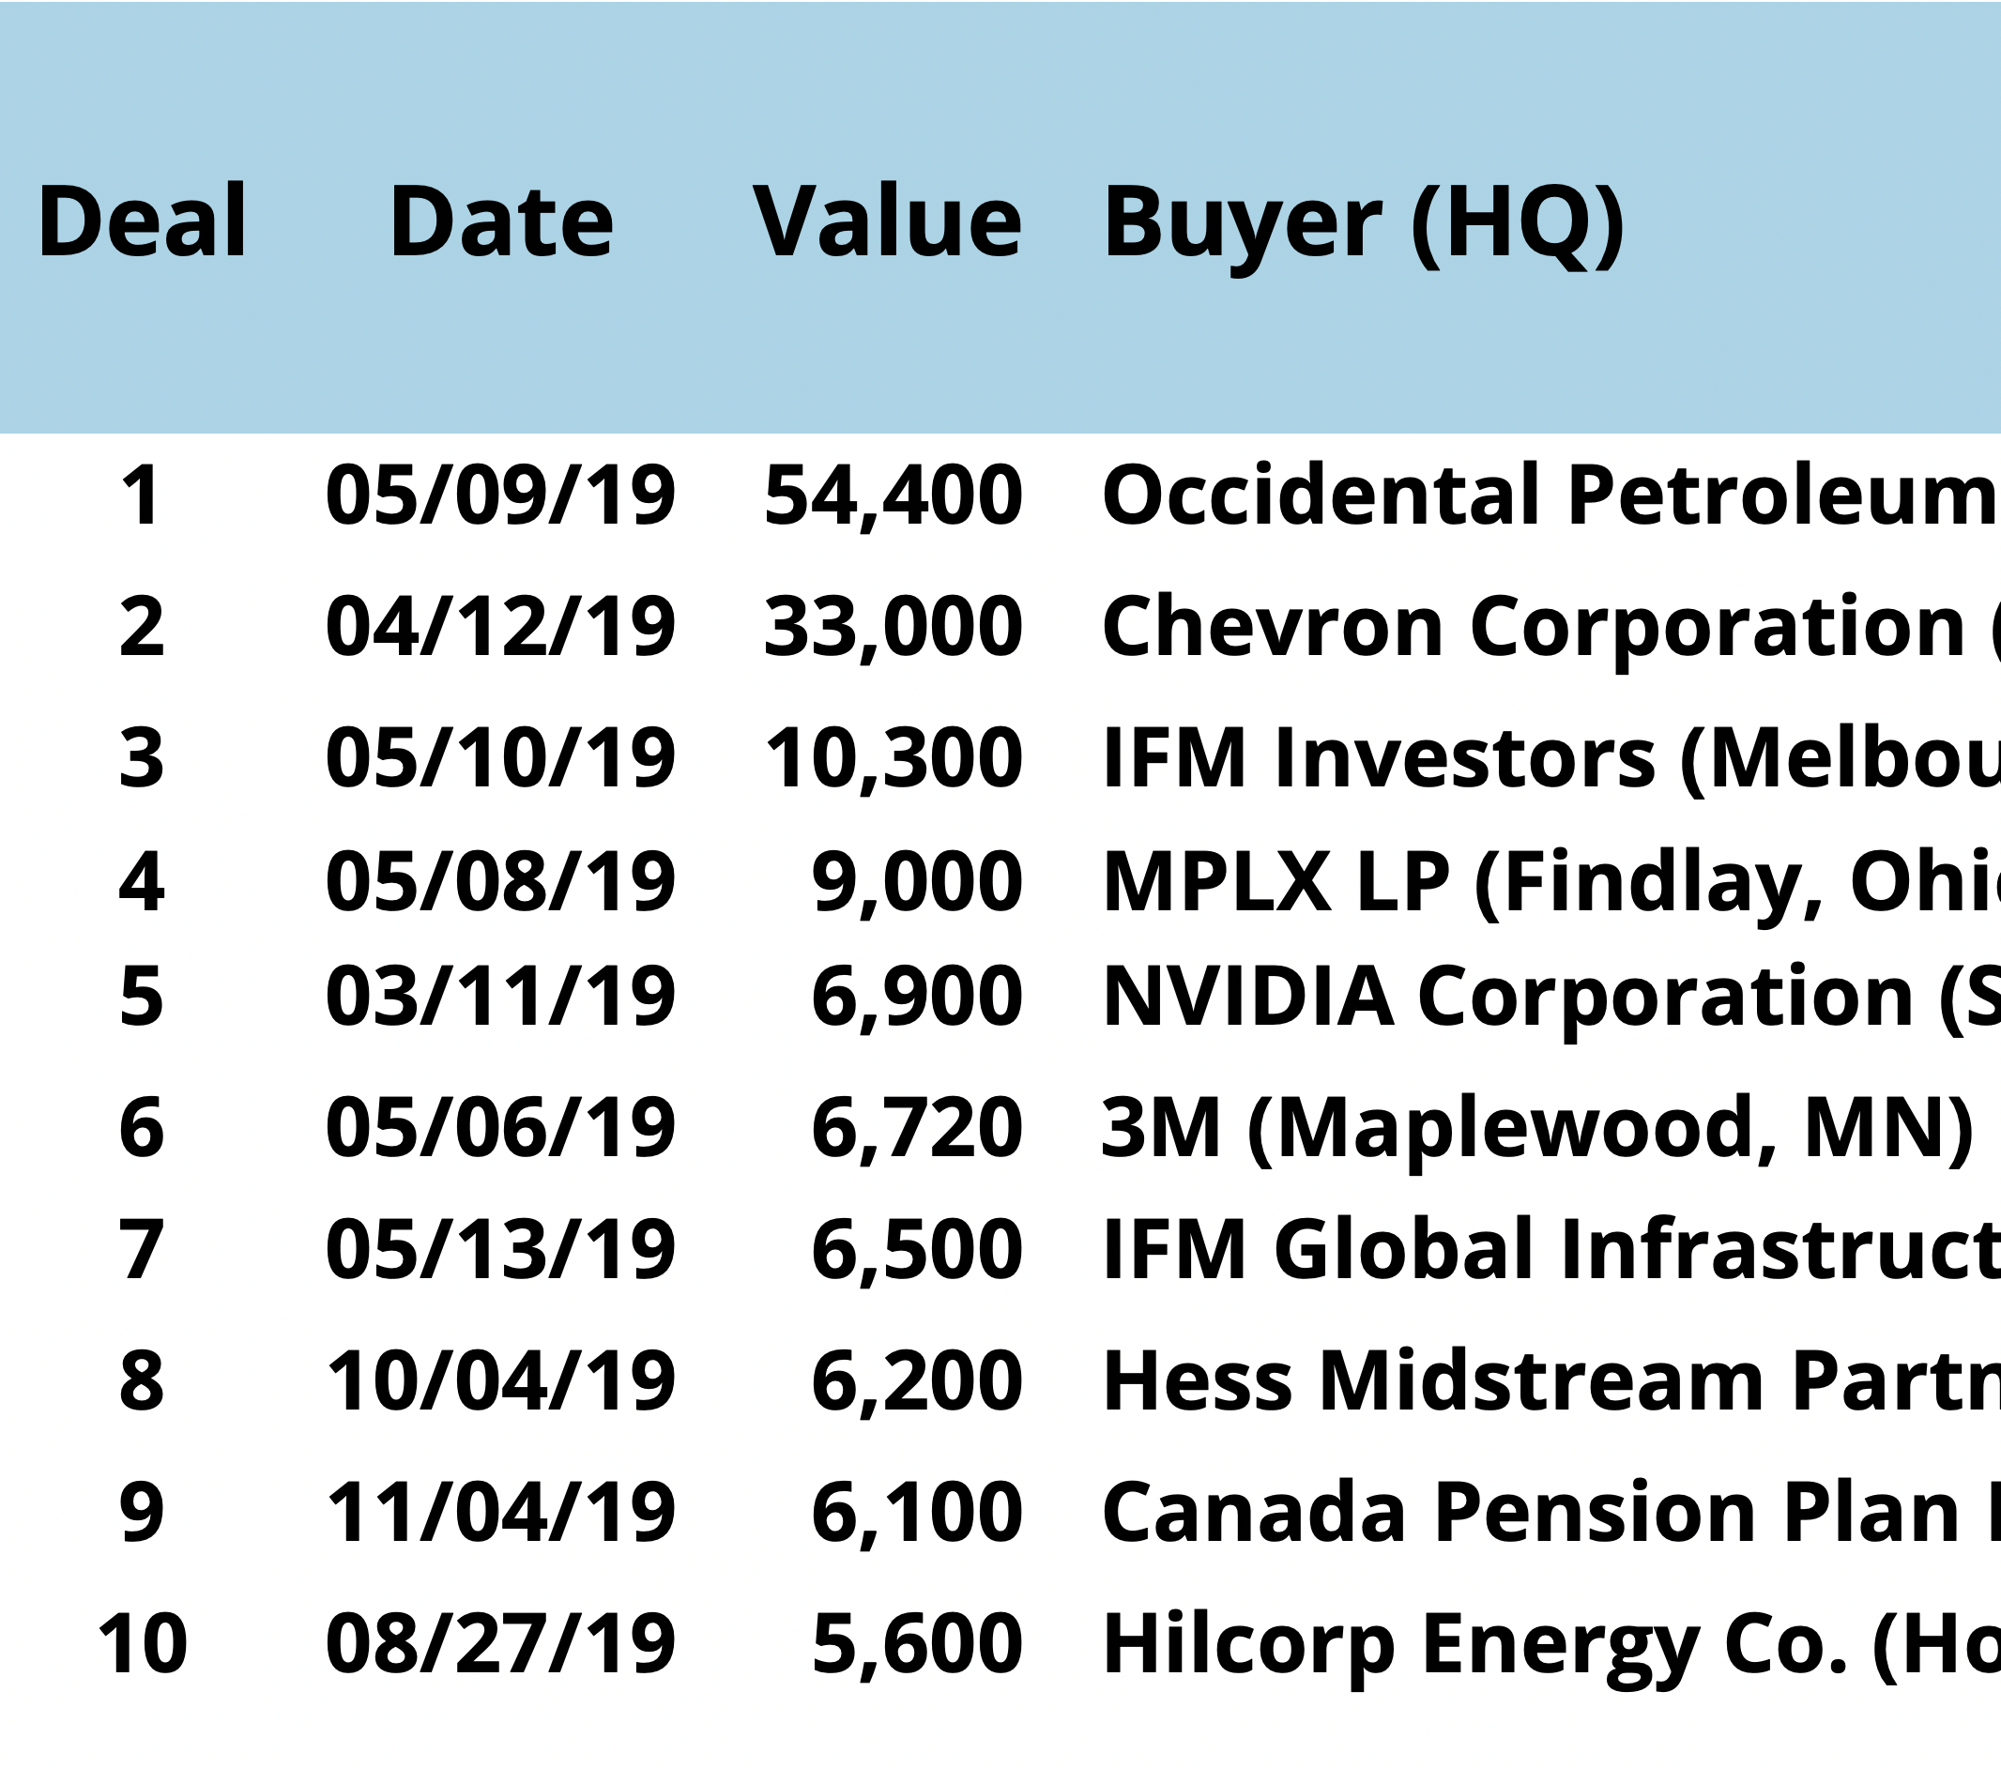This screenshot has width=2001, height=1768.
Task: Select the date 03/11/19
Action: pyautogui.click(x=500, y=997)
